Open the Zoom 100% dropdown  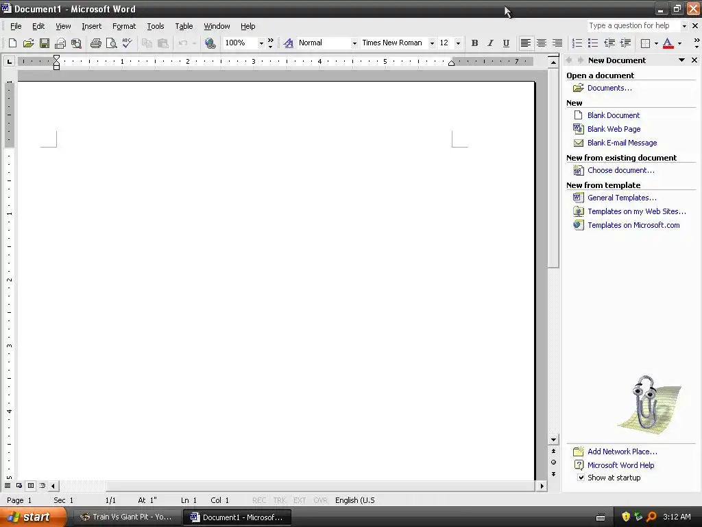pyautogui.click(x=261, y=43)
